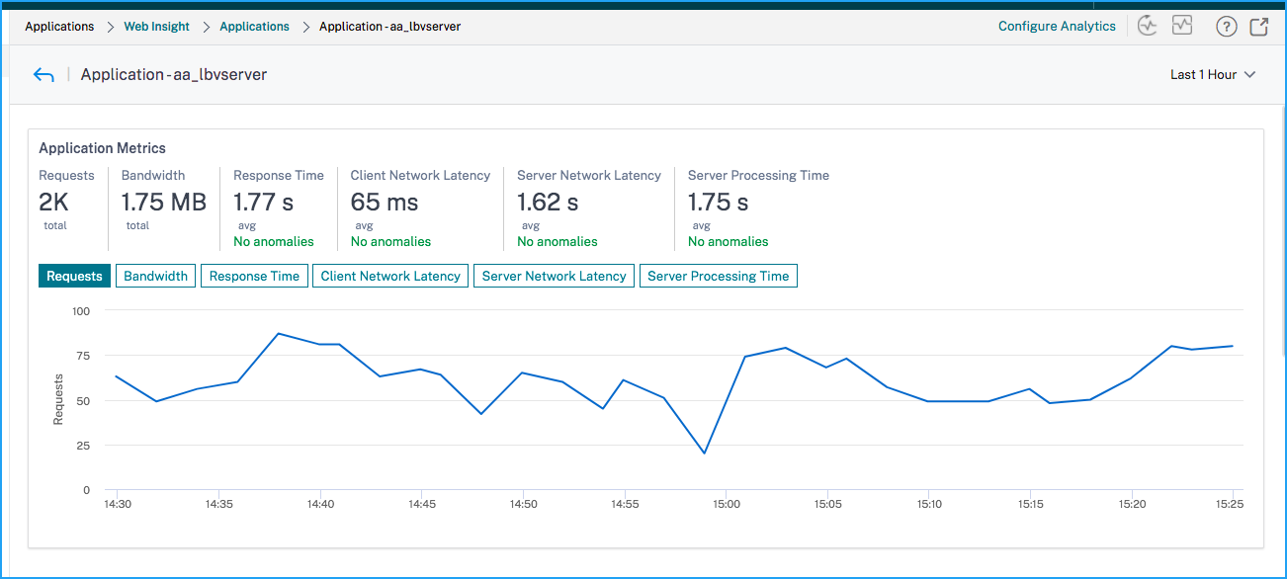Click the 1.77 s response time value

coord(263,203)
